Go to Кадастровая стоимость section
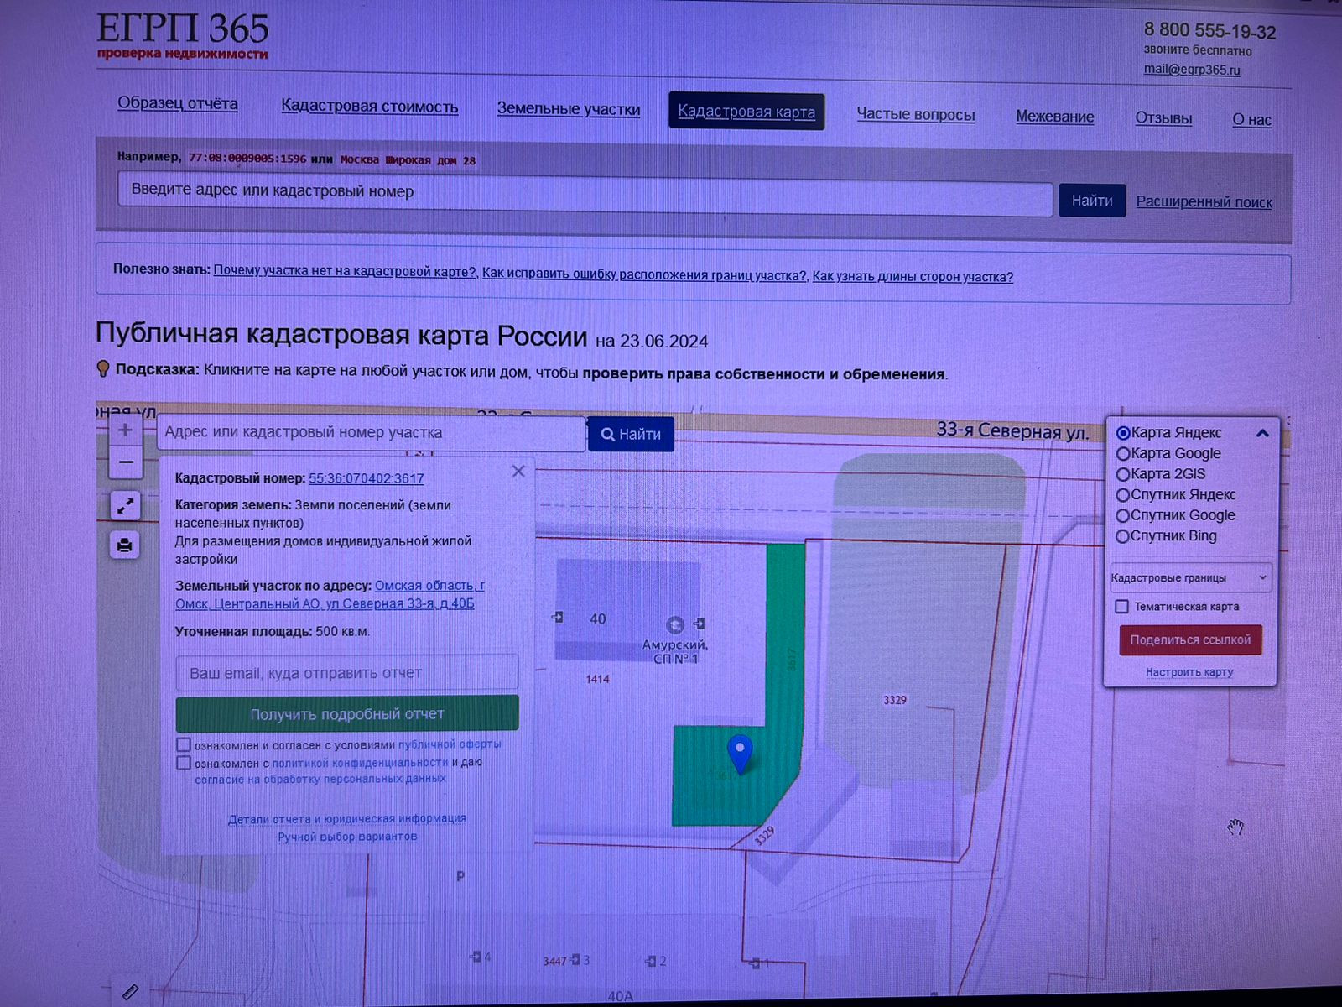This screenshot has width=1342, height=1007. coord(370,106)
